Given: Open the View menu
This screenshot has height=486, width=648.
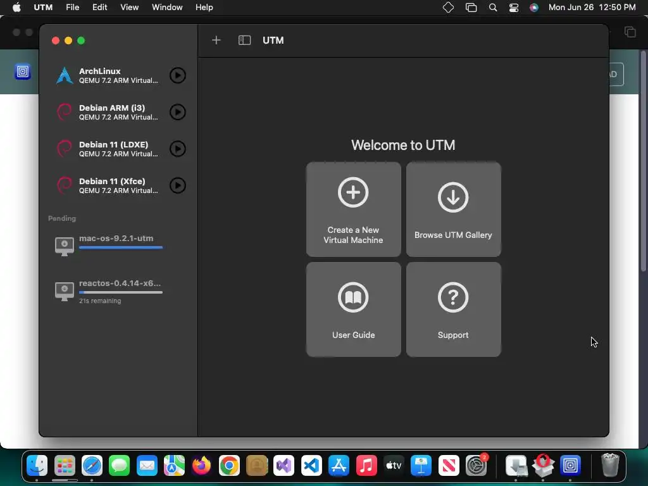Looking at the screenshot, I should coord(129,8).
